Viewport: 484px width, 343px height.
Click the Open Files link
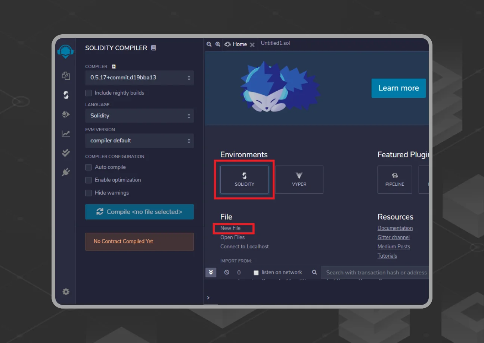tap(232, 237)
